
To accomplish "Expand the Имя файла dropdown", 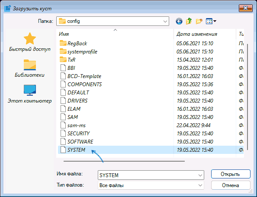I will click(200, 175).
